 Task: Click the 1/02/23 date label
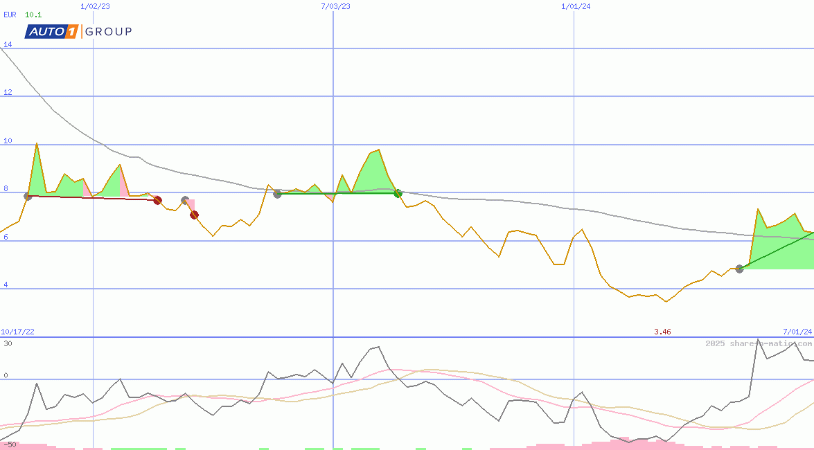tap(95, 6)
